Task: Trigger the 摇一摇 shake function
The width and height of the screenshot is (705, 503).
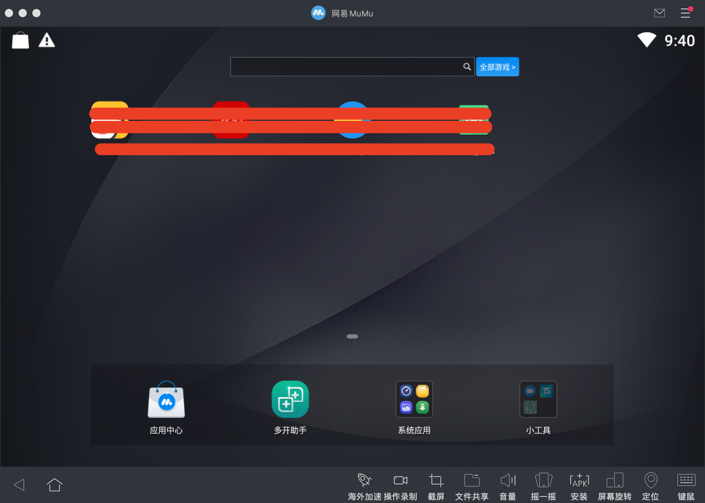Action: coord(544,481)
